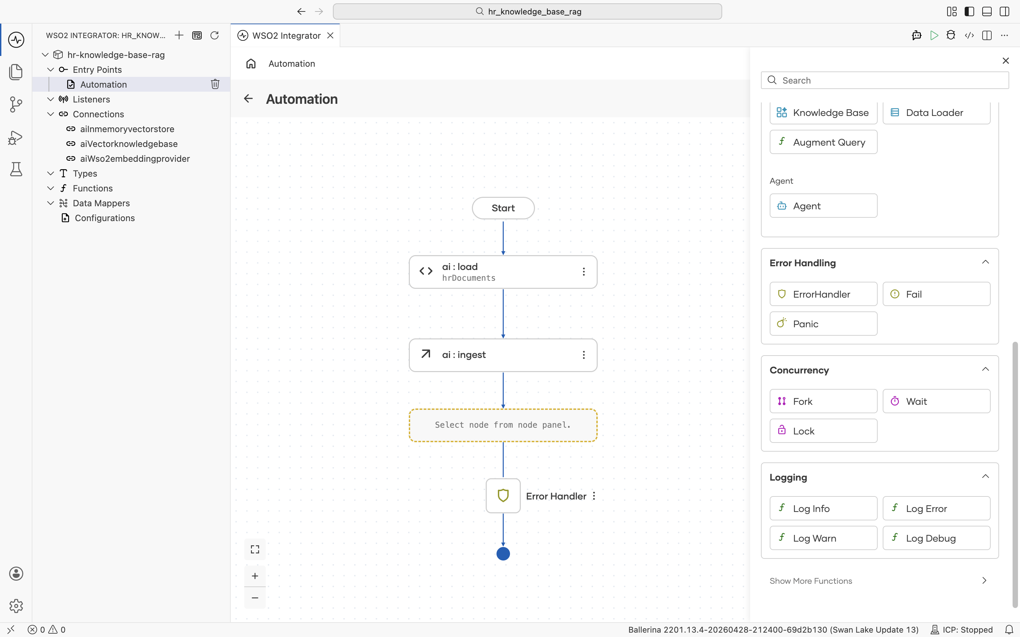Open the Source Control view
Viewport: 1020px width, 637px height.
(16, 104)
